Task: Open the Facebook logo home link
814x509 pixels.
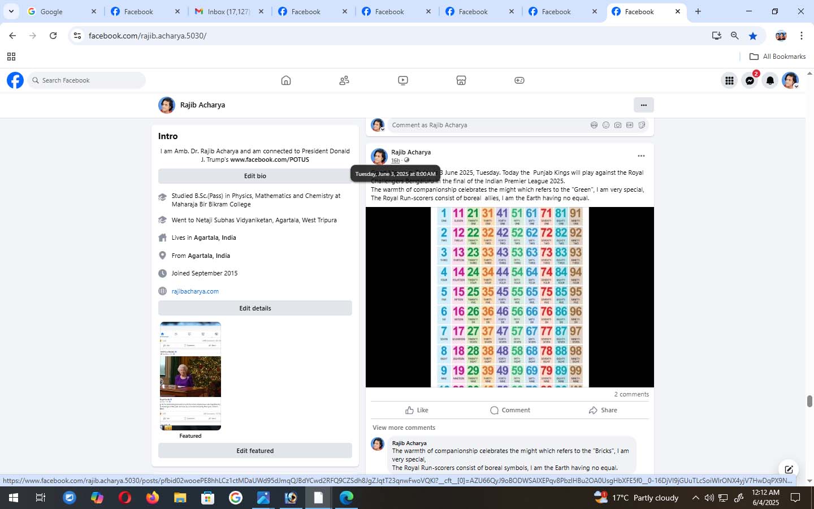Action: [x=15, y=80]
